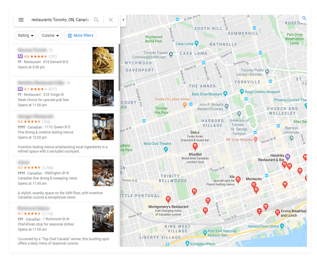This screenshot has height=262, width=317.
Task: Click the 4.5 rating with 1,745 reviews
Action: pos(35,168)
